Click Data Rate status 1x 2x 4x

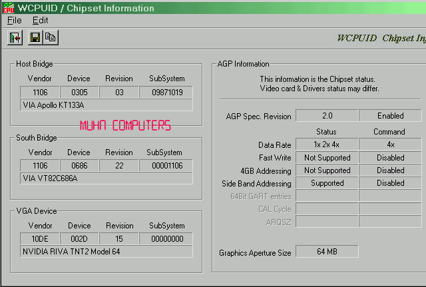tap(327, 144)
